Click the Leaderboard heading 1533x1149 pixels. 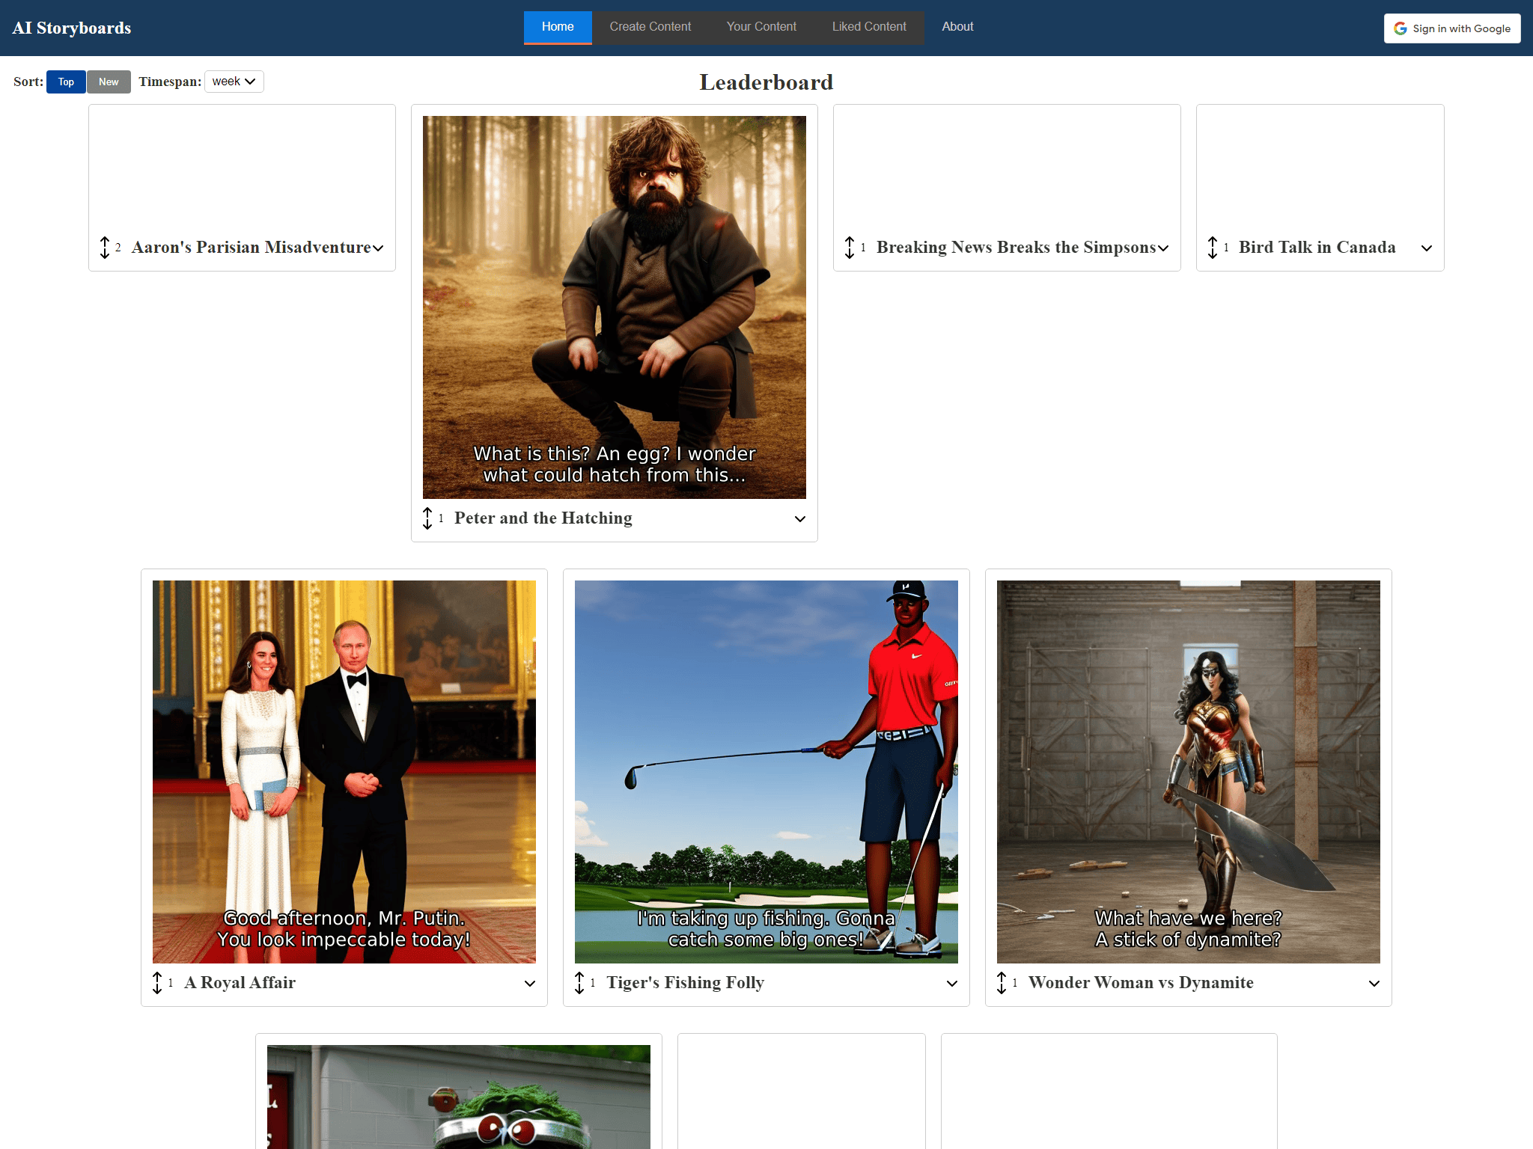[x=766, y=82]
